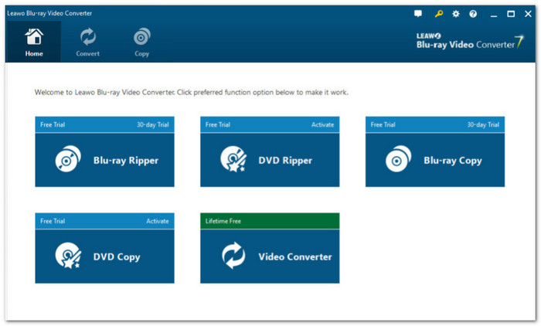
Task: Click Free Trial label on DVD Copy
Action: tap(53, 221)
